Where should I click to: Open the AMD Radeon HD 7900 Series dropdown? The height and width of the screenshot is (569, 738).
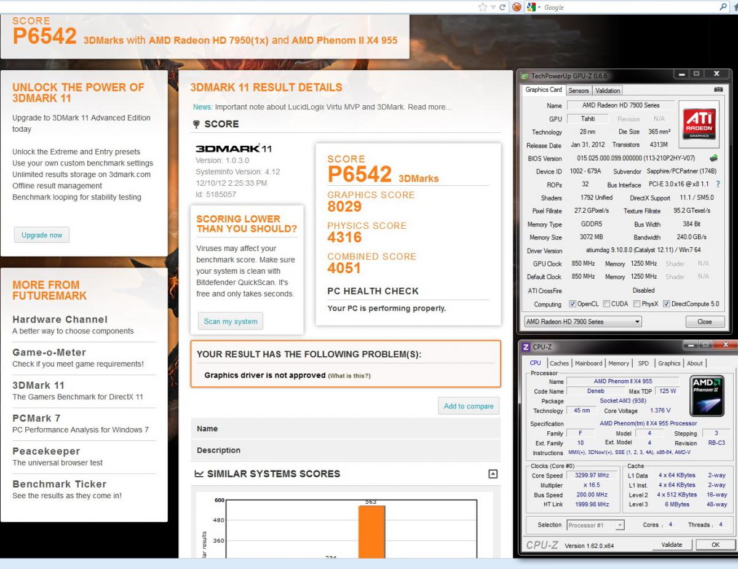(x=582, y=322)
